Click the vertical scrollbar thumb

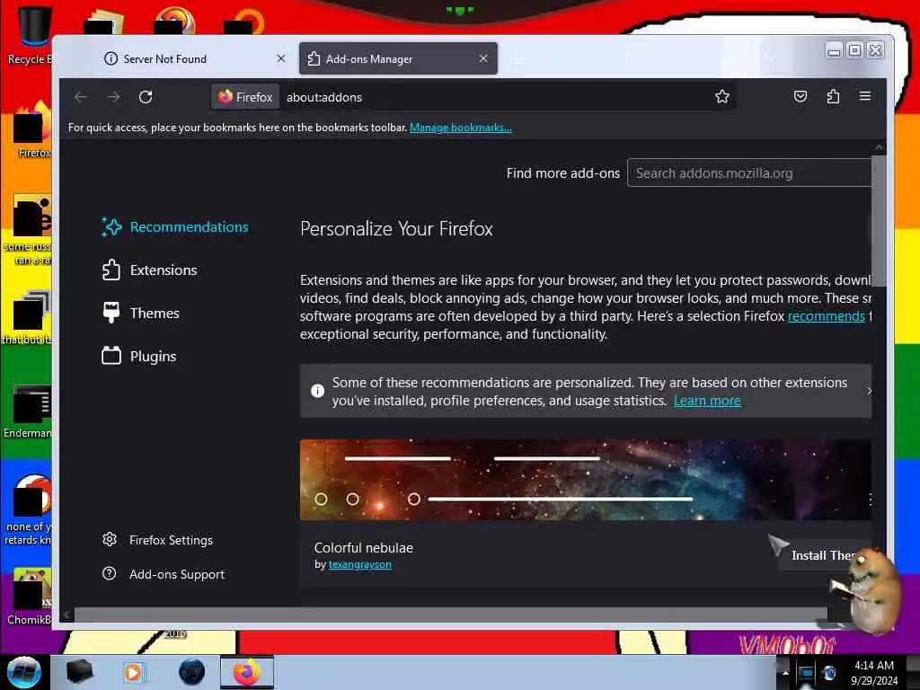coord(878,220)
